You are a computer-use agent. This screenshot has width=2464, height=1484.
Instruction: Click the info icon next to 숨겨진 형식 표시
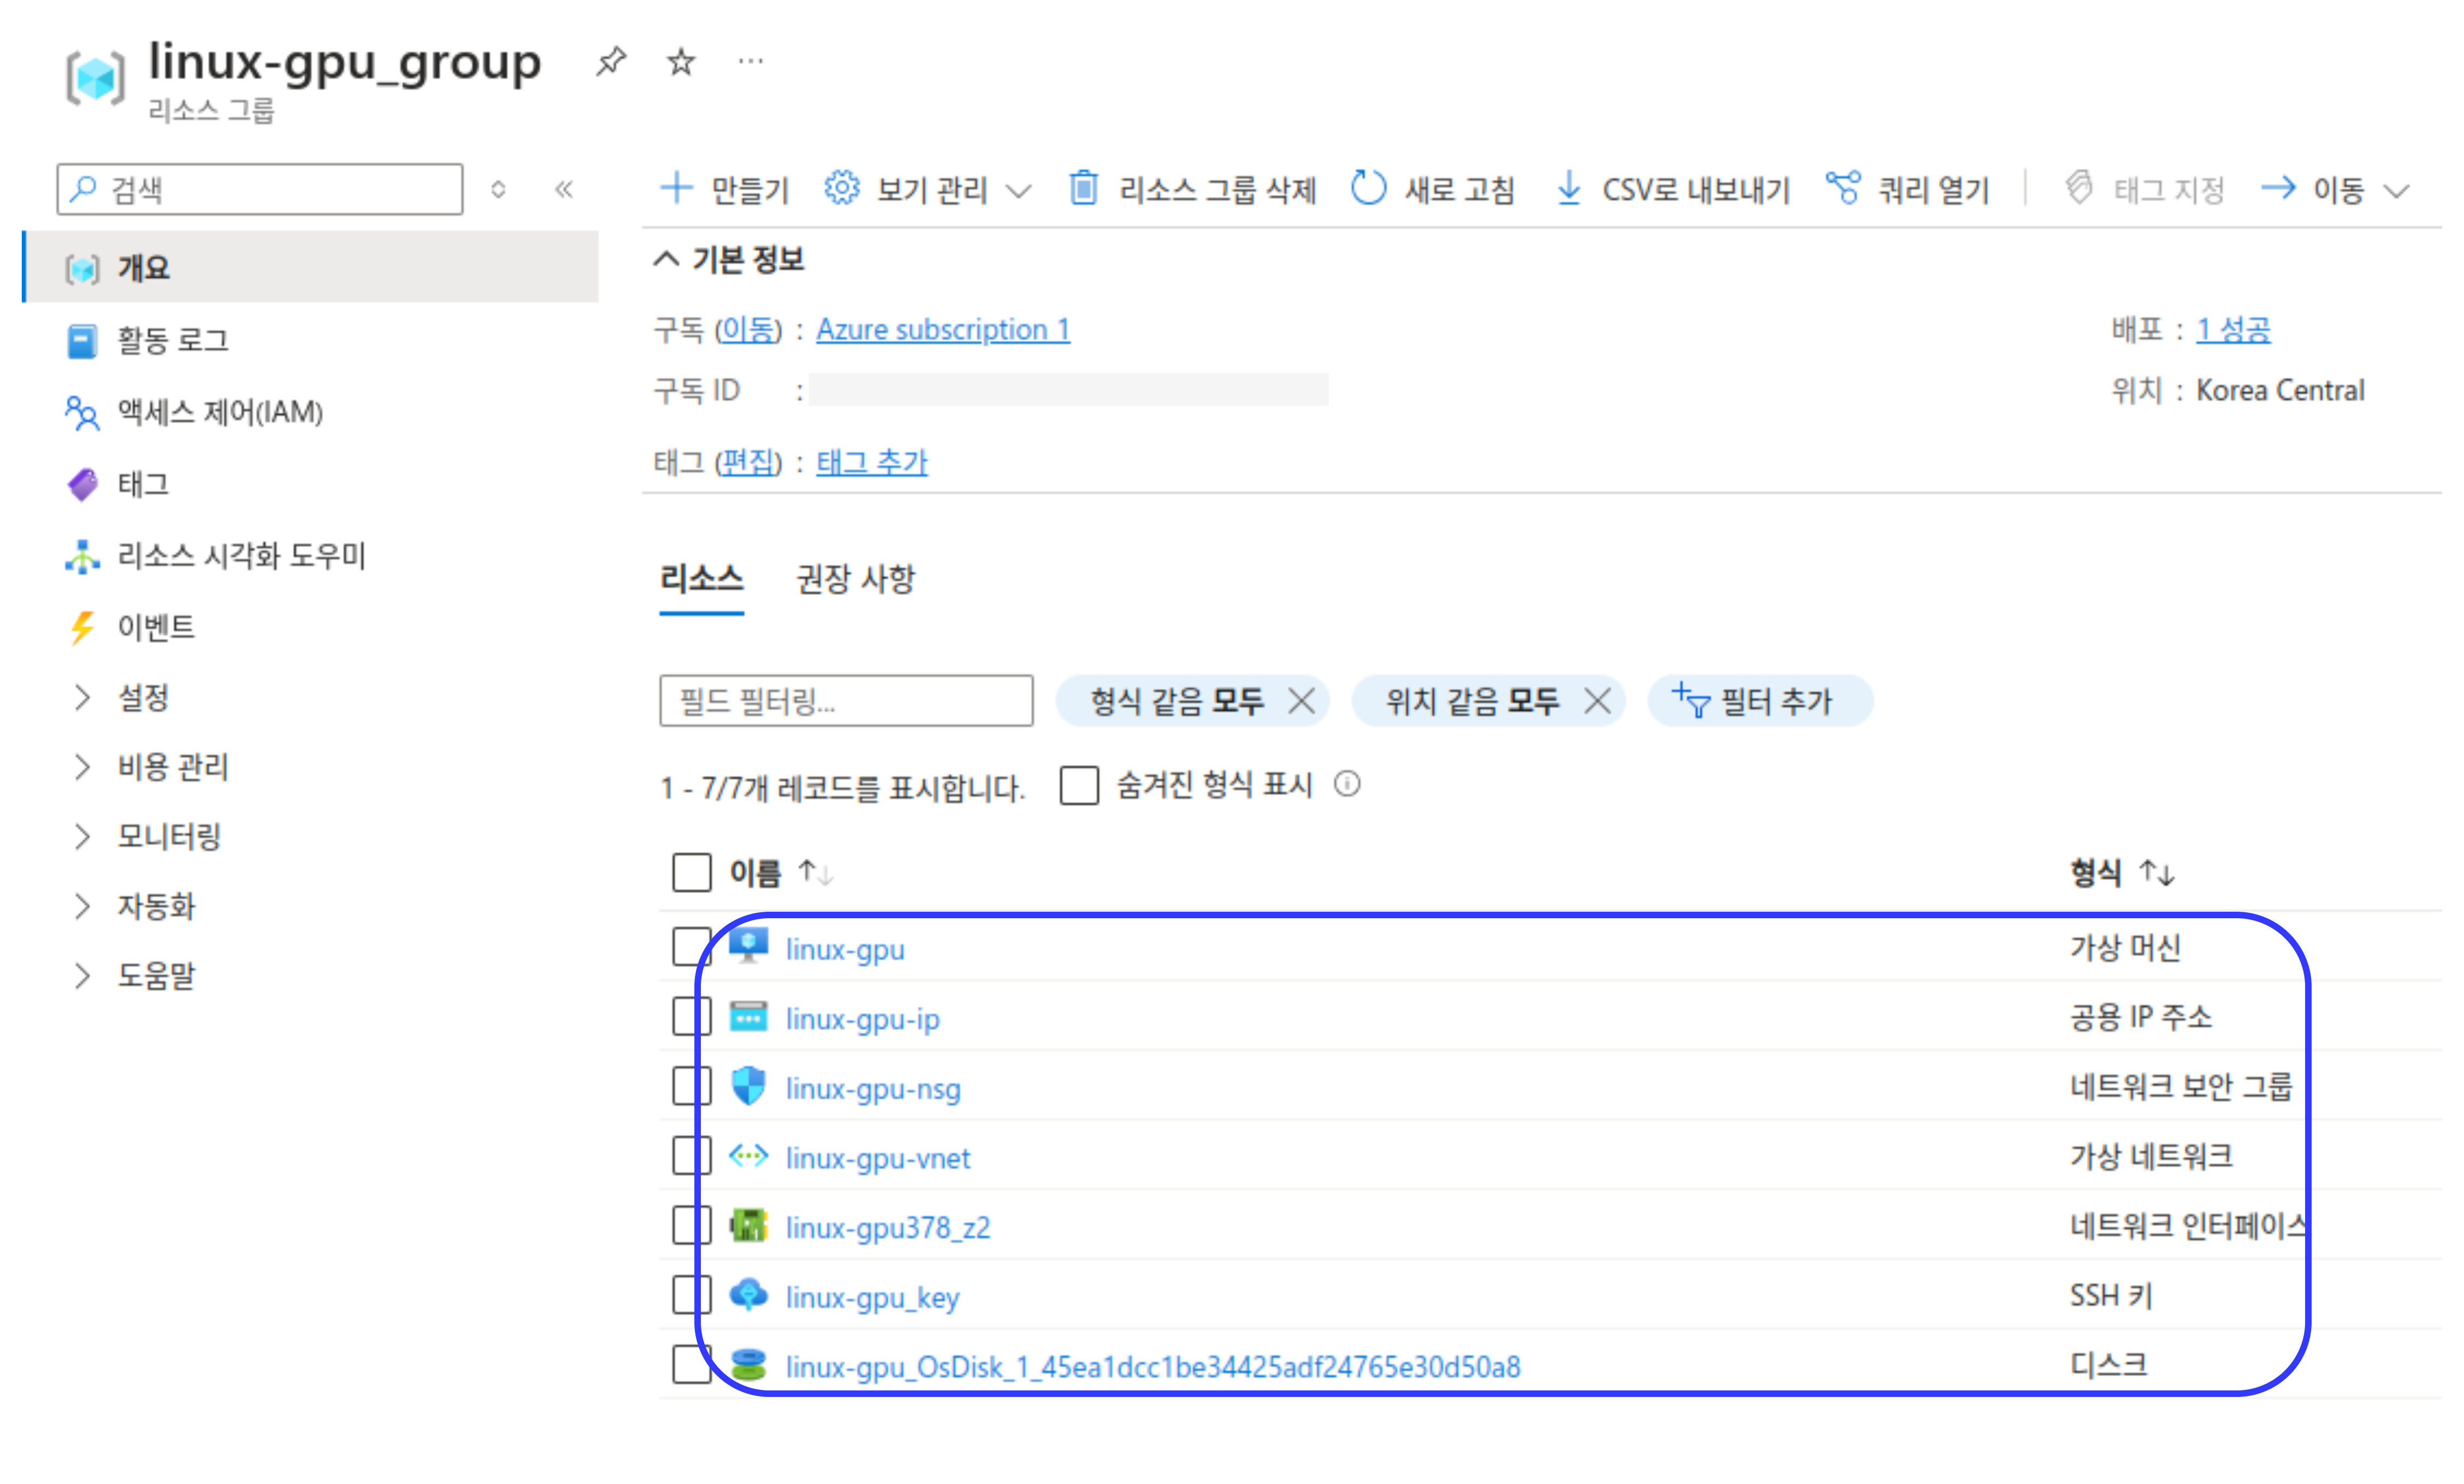1347,784
